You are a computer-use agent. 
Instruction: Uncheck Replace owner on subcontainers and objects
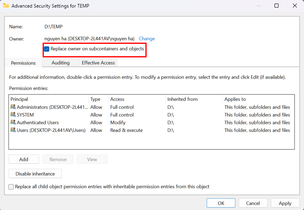(47, 49)
